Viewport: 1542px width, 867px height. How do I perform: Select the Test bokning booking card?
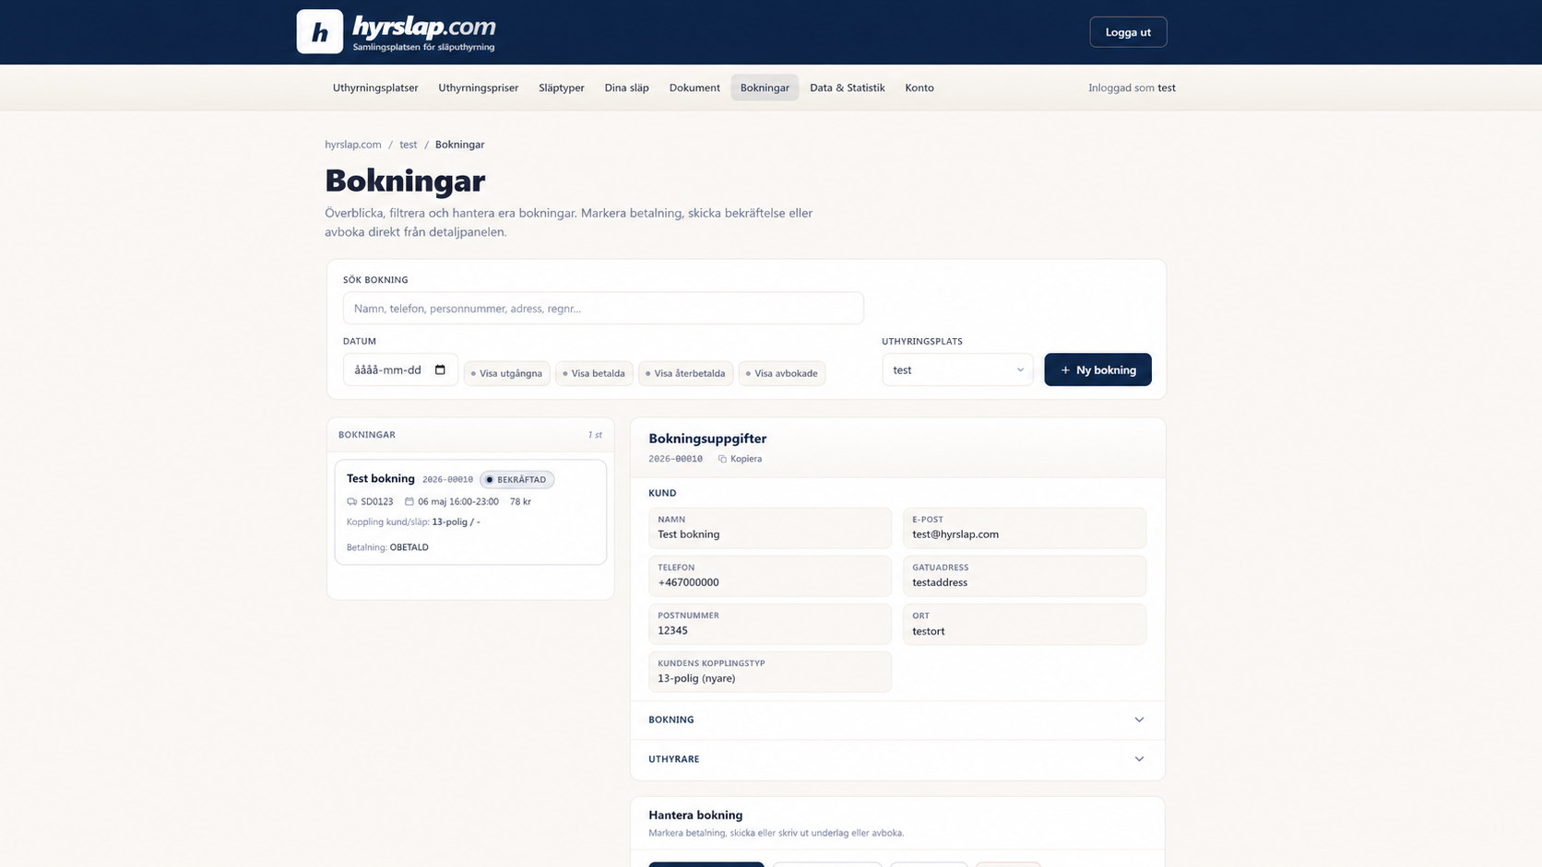pyautogui.click(x=470, y=512)
